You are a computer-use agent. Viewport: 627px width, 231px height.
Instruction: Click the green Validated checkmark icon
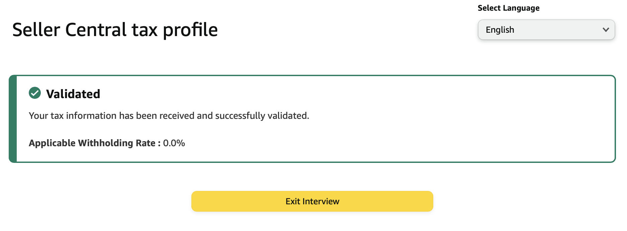click(x=35, y=93)
